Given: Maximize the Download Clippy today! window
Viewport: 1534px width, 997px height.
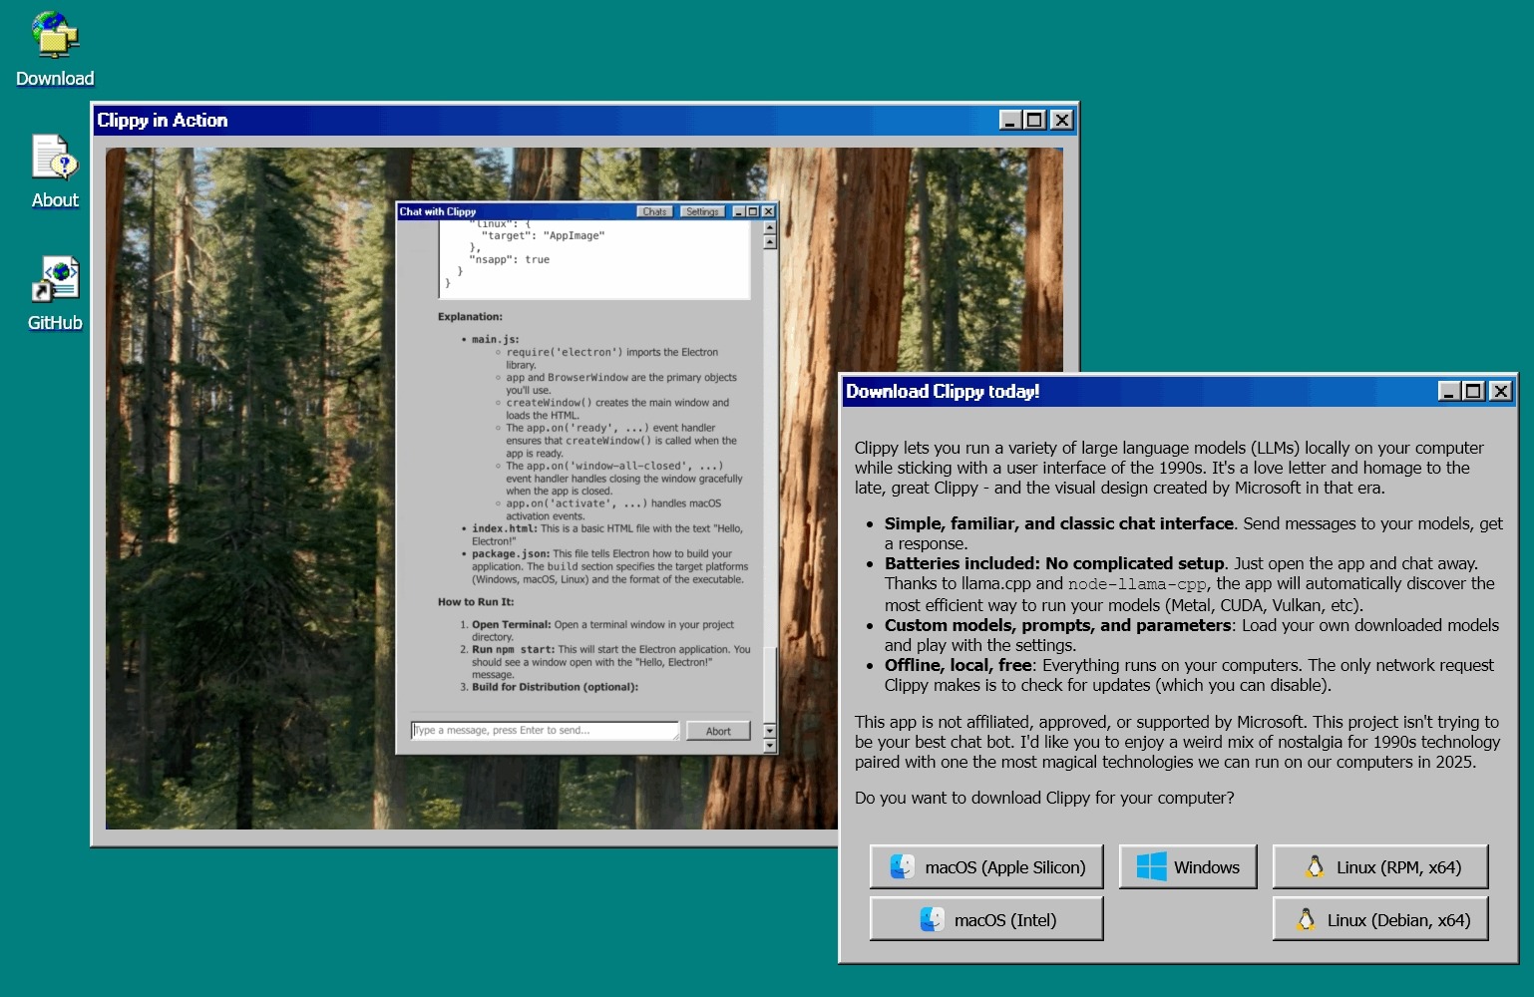Looking at the screenshot, I should coord(1474,391).
